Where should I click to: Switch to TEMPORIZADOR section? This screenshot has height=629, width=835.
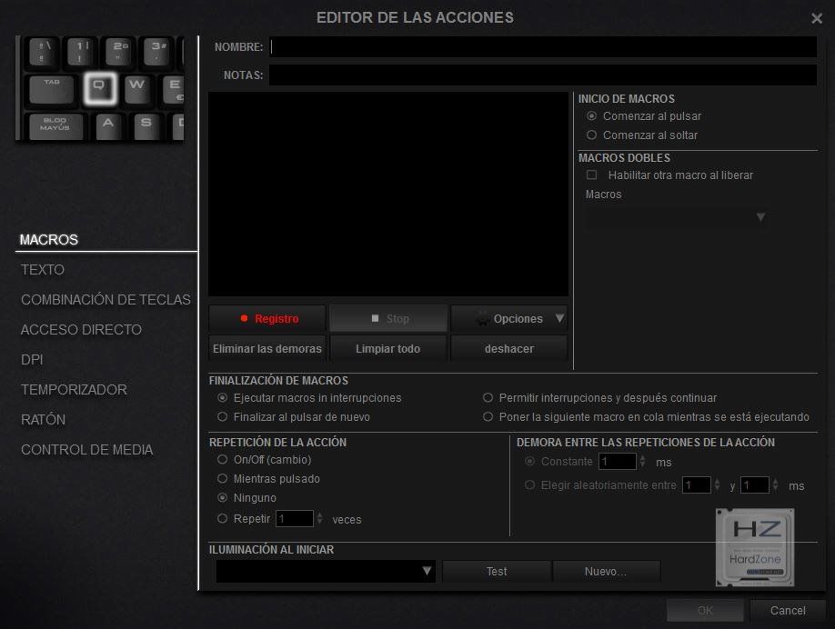click(x=74, y=390)
